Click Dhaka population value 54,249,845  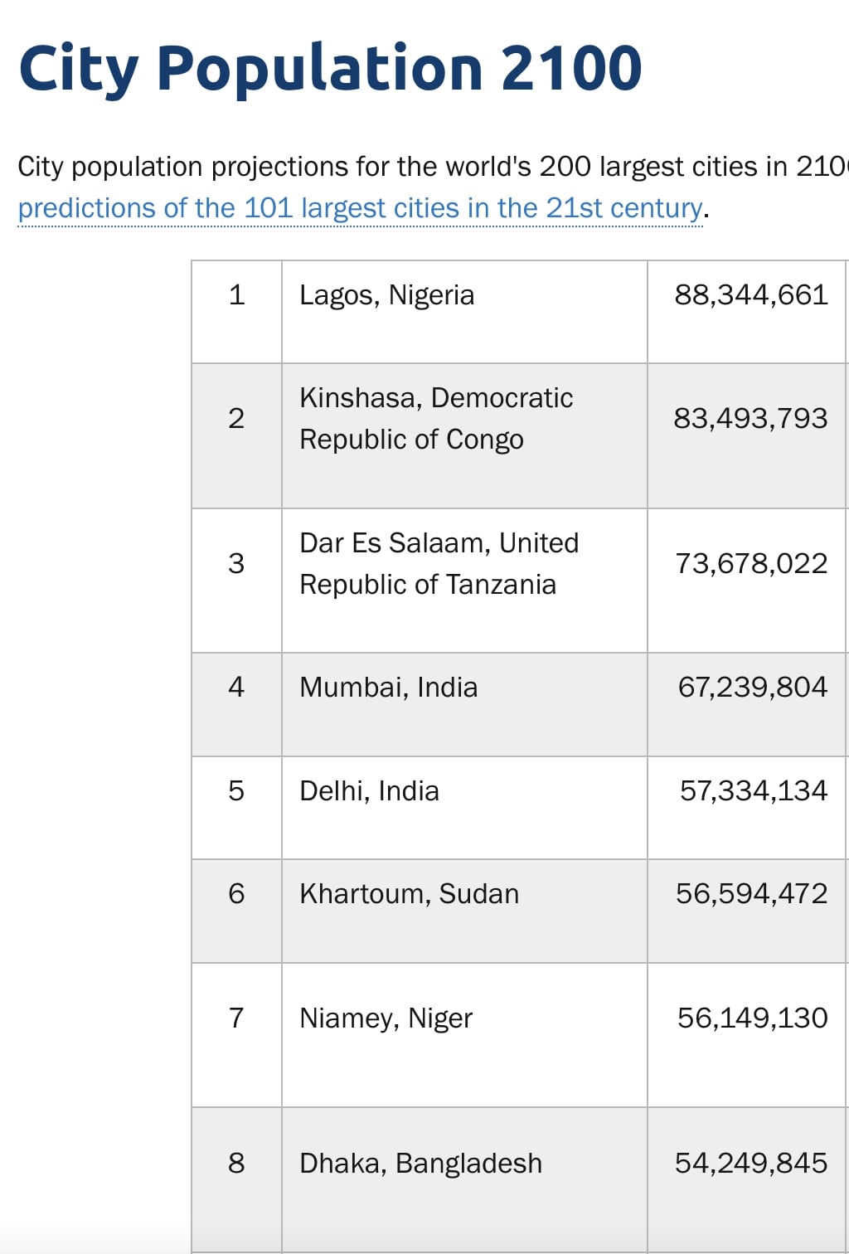[x=750, y=1164]
